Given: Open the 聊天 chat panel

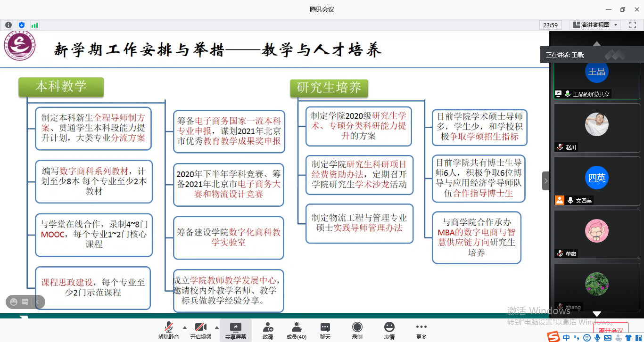Looking at the screenshot, I should coord(325,331).
